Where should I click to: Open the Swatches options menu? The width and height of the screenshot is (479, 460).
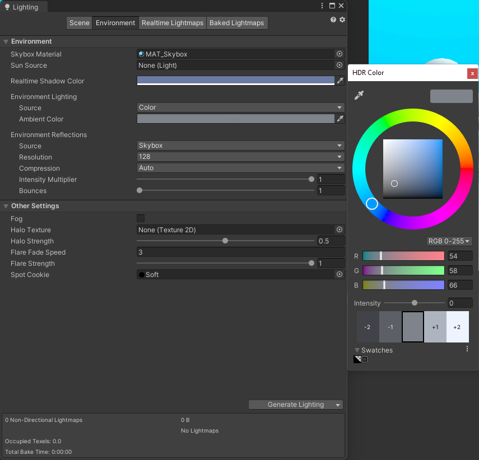click(x=467, y=349)
